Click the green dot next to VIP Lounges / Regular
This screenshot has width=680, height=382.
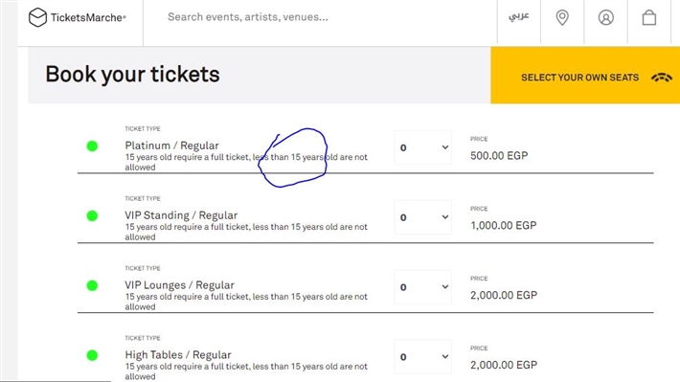[92, 285]
